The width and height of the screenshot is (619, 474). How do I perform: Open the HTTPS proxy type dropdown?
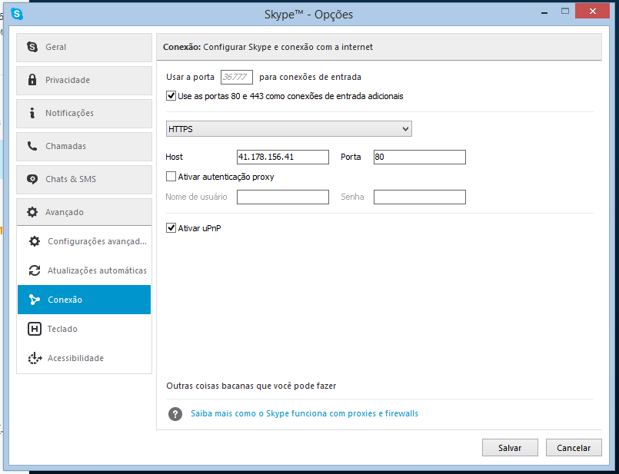click(289, 129)
